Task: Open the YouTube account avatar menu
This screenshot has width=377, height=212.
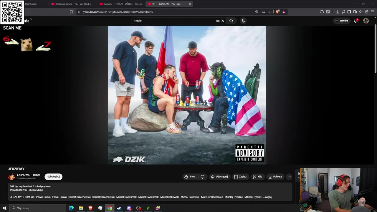Action: 366,21
